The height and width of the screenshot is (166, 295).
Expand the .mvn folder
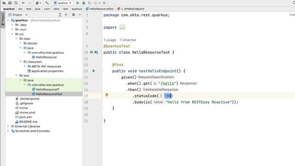coord(12,30)
